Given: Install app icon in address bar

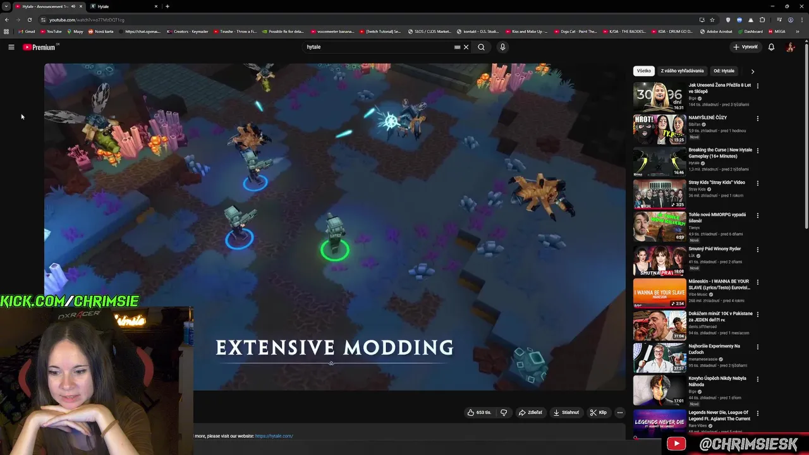Looking at the screenshot, I should coord(702,20).
